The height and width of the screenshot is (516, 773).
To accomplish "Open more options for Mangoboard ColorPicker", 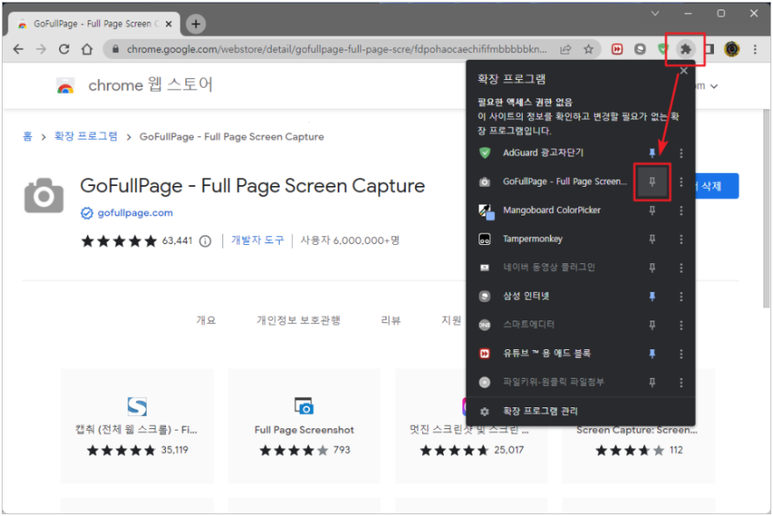I will click(x=681, y=210).
